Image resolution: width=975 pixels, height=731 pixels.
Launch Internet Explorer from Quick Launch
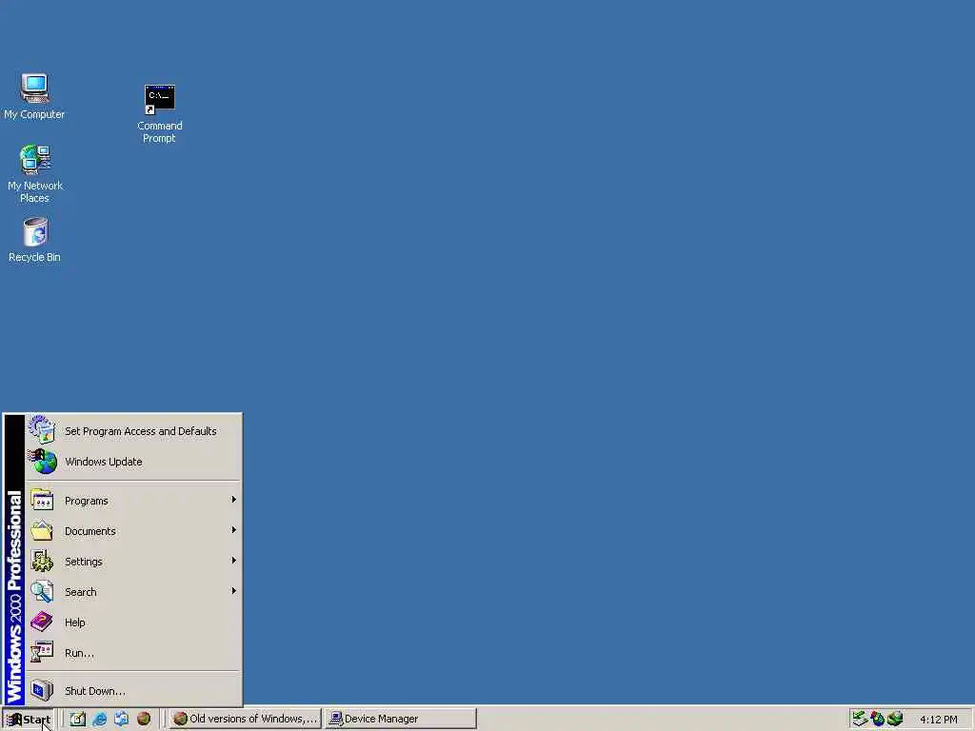99,719
